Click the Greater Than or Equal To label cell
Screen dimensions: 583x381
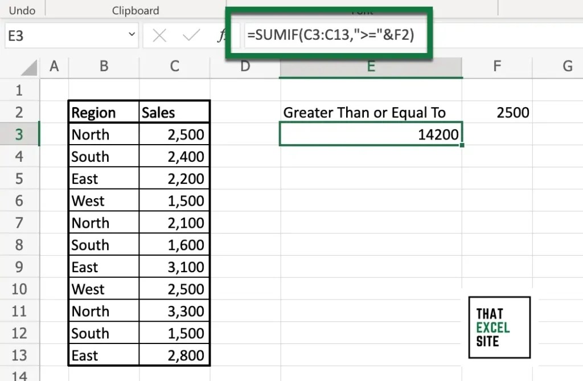coord(364,112)
